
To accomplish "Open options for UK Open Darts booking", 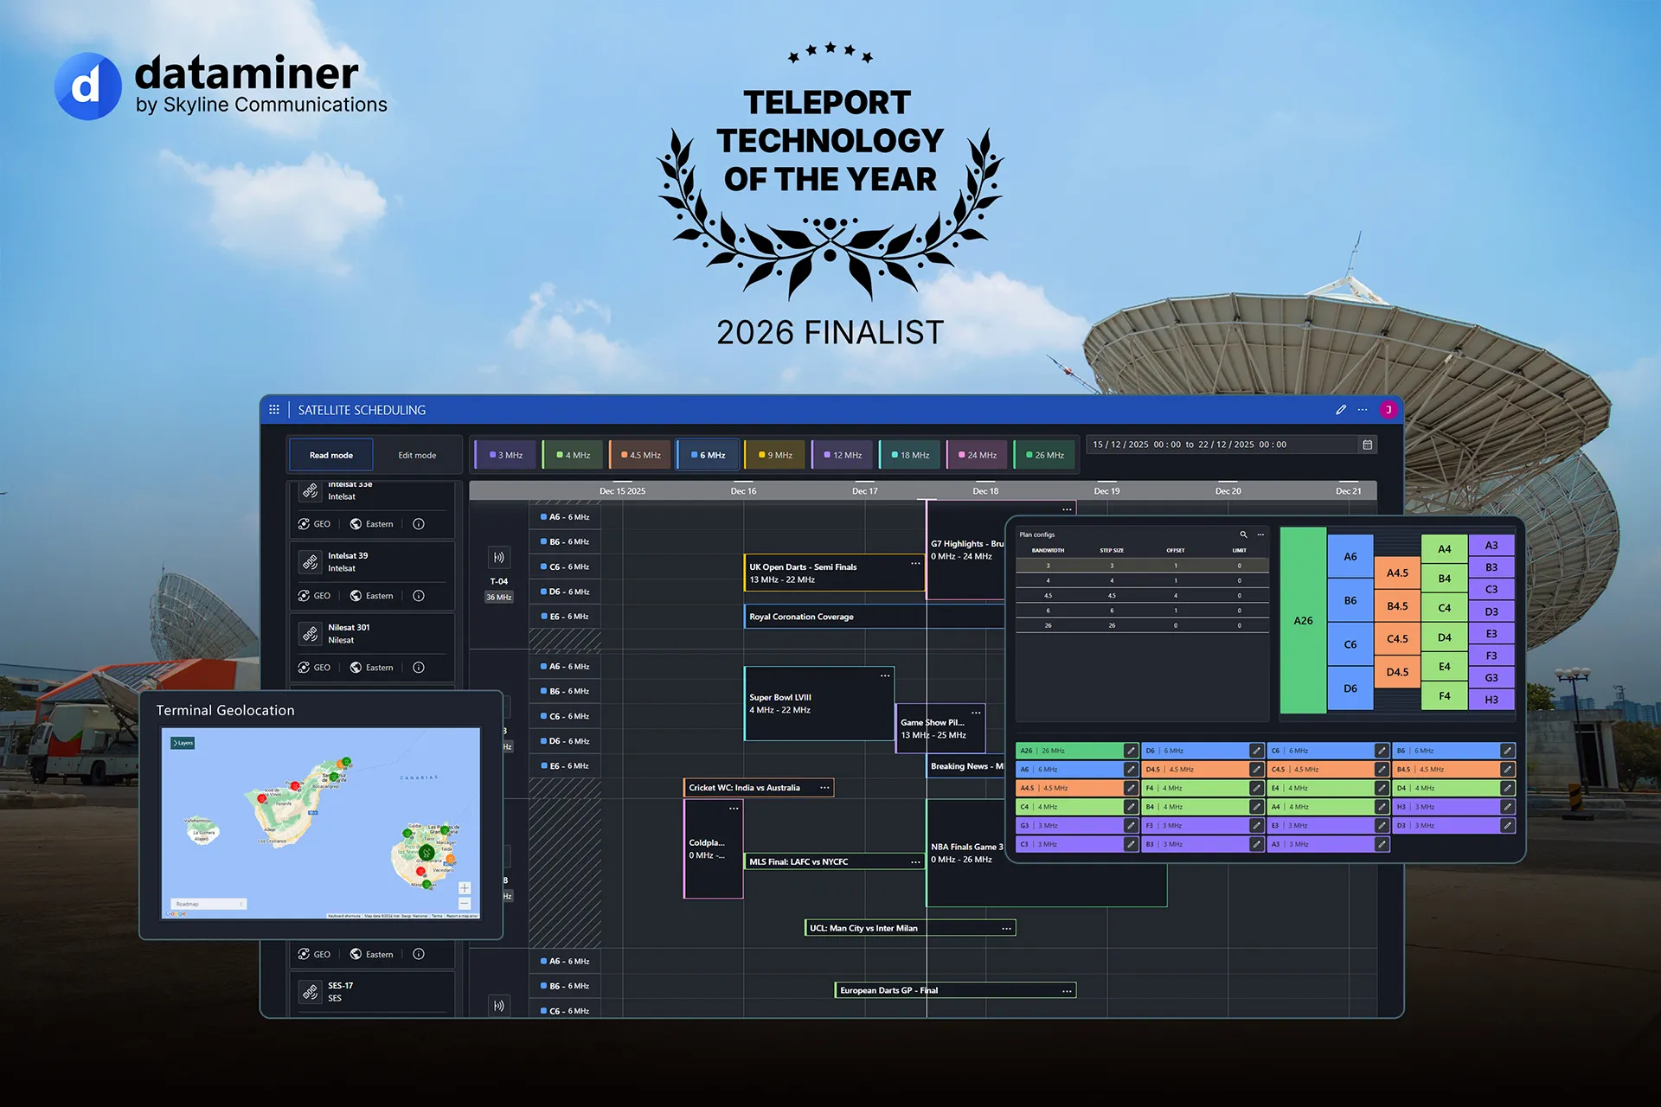I will coord(915,563).
